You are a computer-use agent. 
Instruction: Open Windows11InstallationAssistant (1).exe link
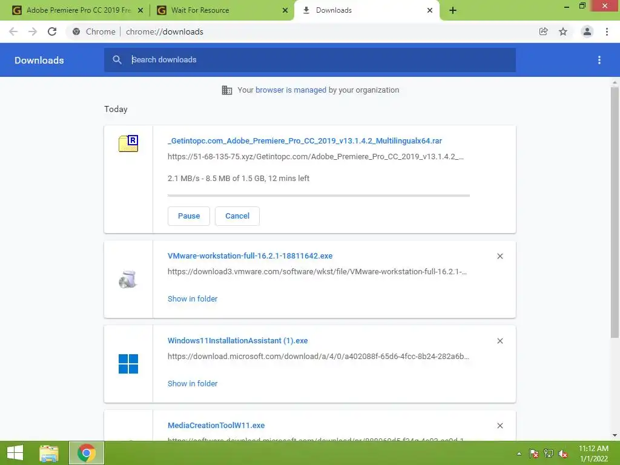[x=237, y=340]
